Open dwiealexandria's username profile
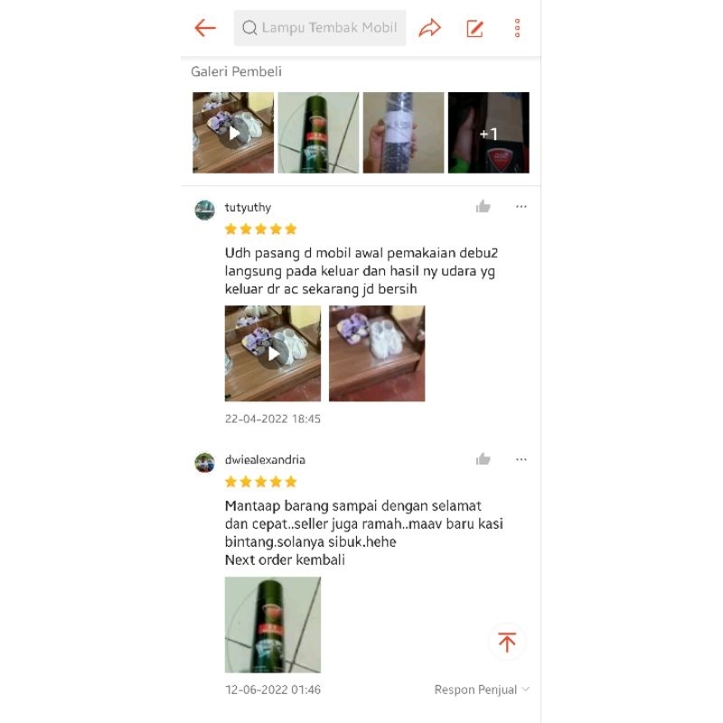This screenshot has height=723, width=723. [265, 460]
